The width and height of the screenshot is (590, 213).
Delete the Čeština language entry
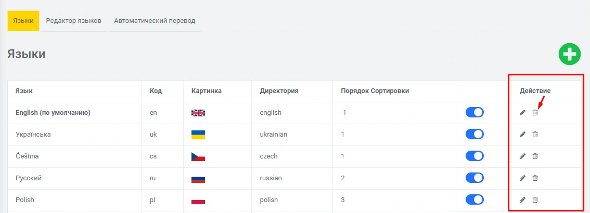click(535, 156)
